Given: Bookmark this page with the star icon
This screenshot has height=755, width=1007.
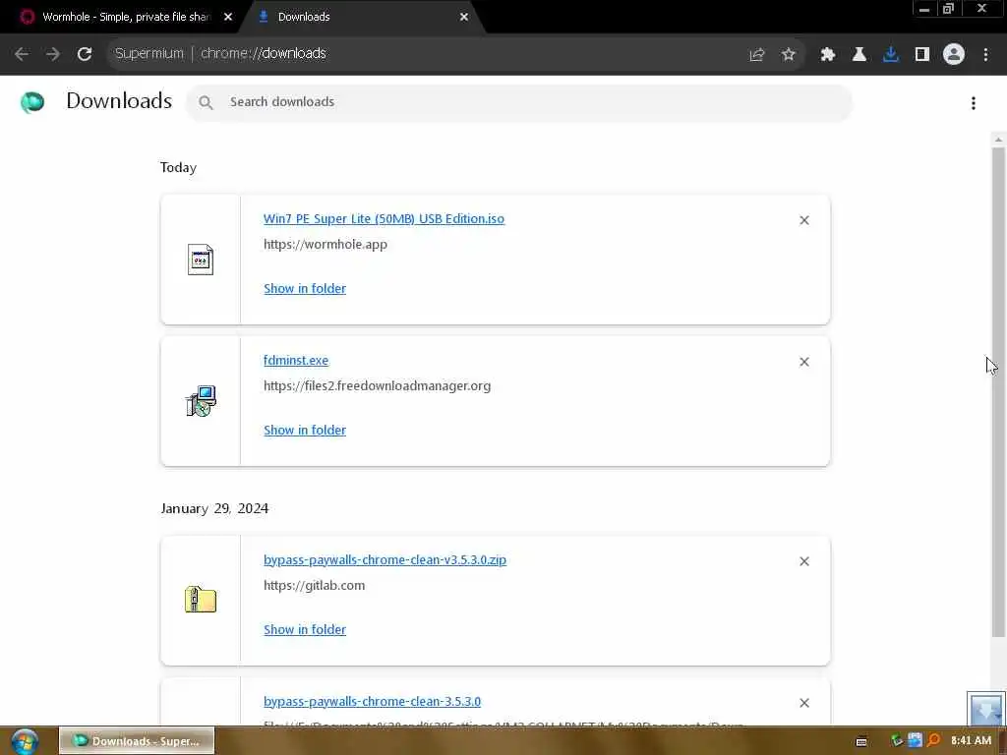Looking at the screenshot, I should (788, 55).
